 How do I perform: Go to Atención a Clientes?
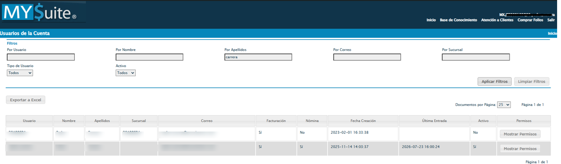tap(497, 20)
